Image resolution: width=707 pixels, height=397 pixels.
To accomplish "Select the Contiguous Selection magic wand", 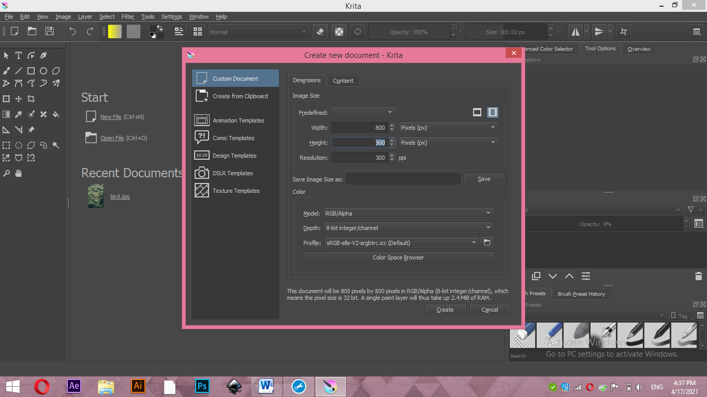I will point(56,145).
